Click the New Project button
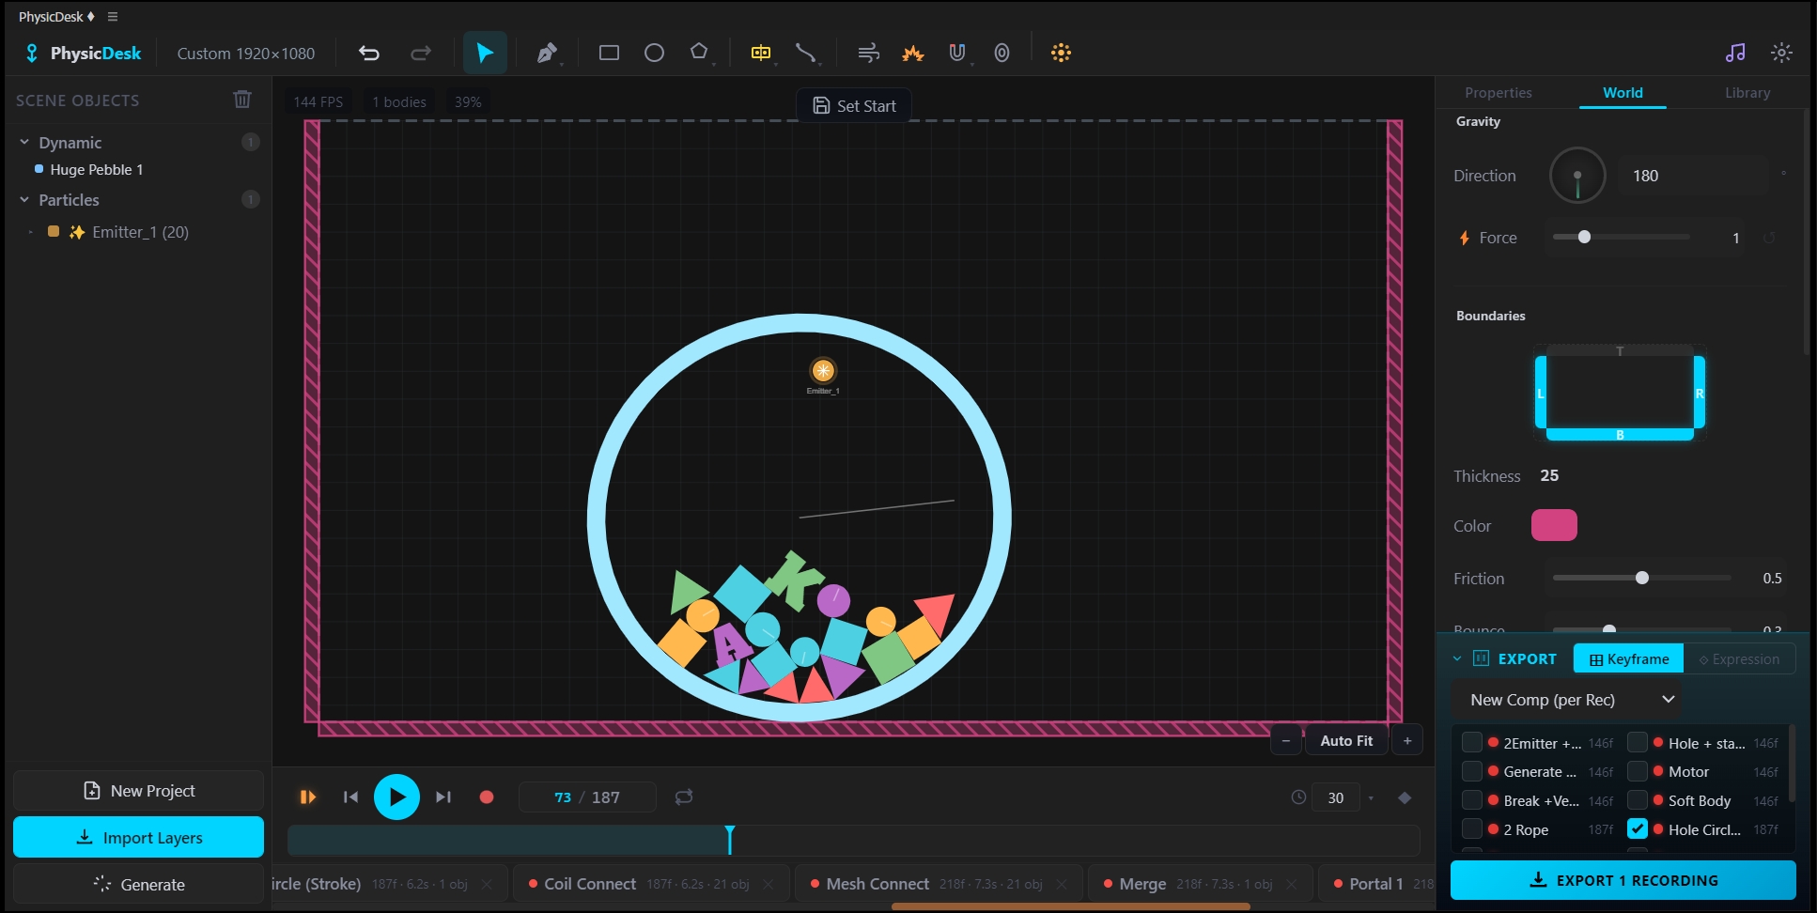The image size is (1817, 913). [x=138, y=791]
